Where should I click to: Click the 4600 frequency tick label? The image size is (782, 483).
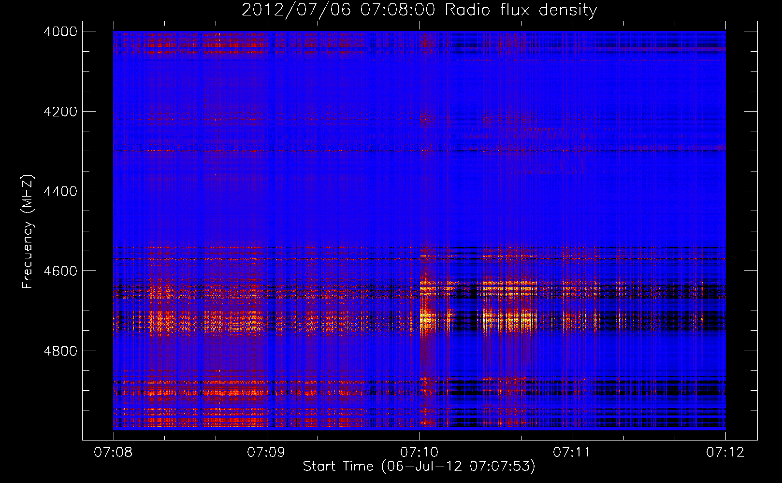[60, 271]
